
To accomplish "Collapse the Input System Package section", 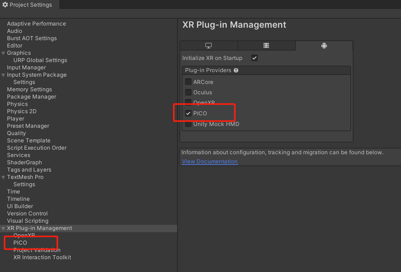I will pos(3,75).
